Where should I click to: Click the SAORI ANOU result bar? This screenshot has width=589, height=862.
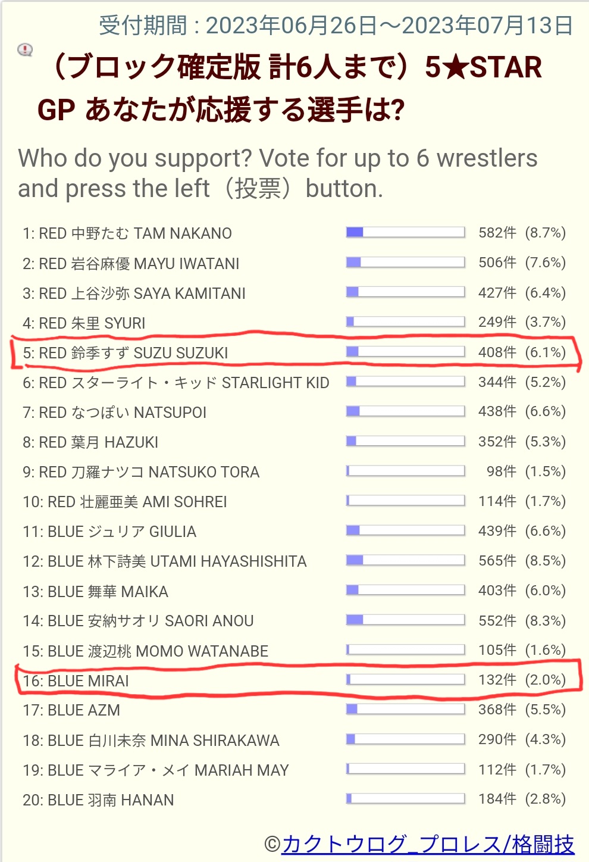point(405,620)
